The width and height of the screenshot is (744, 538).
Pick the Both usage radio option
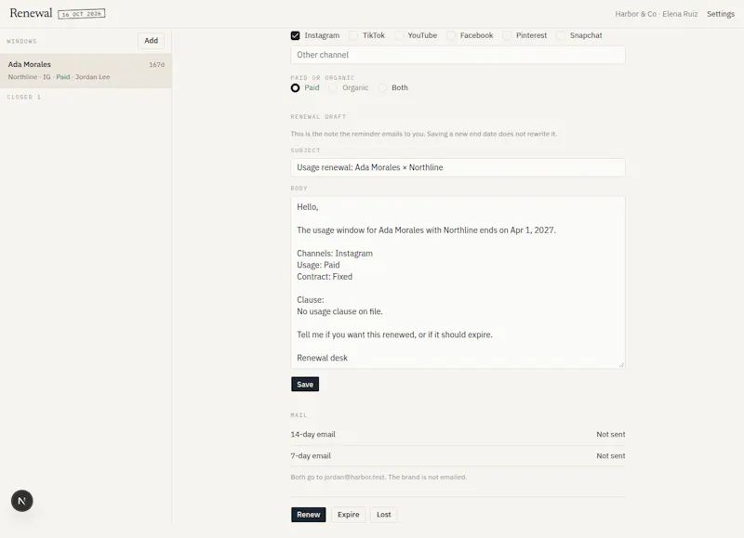[382, 87]
